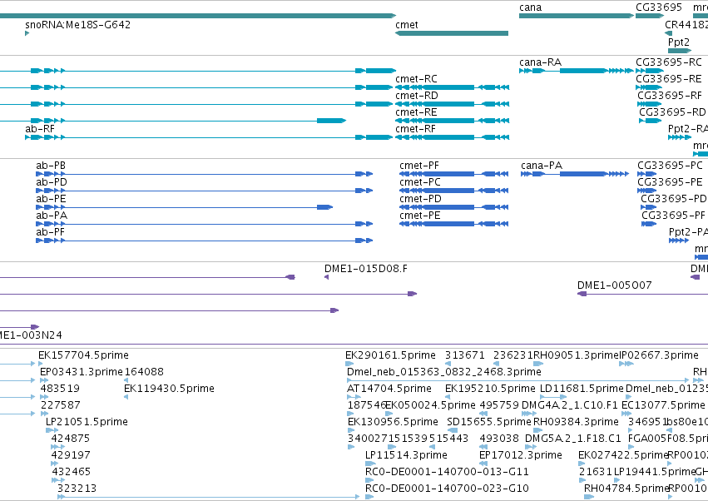The width and height of the screenshot is (708, 501).
Task: Select the CG33695 gene label
Action: 659,7
